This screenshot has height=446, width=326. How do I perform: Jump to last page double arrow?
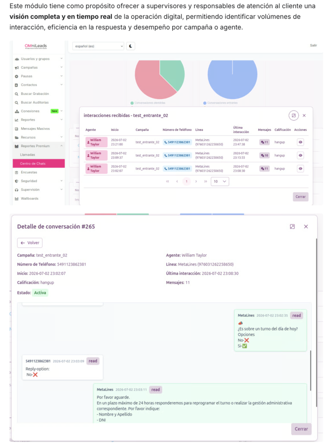[206, 182]
